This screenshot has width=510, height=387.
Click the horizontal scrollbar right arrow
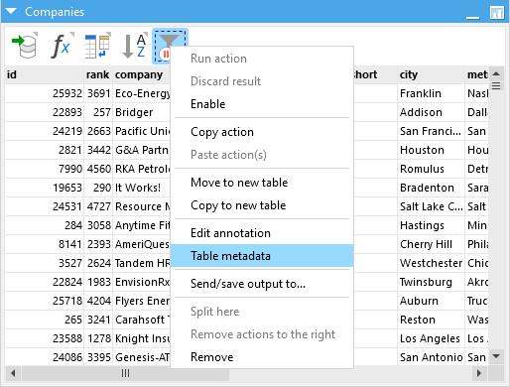(479, 373)
